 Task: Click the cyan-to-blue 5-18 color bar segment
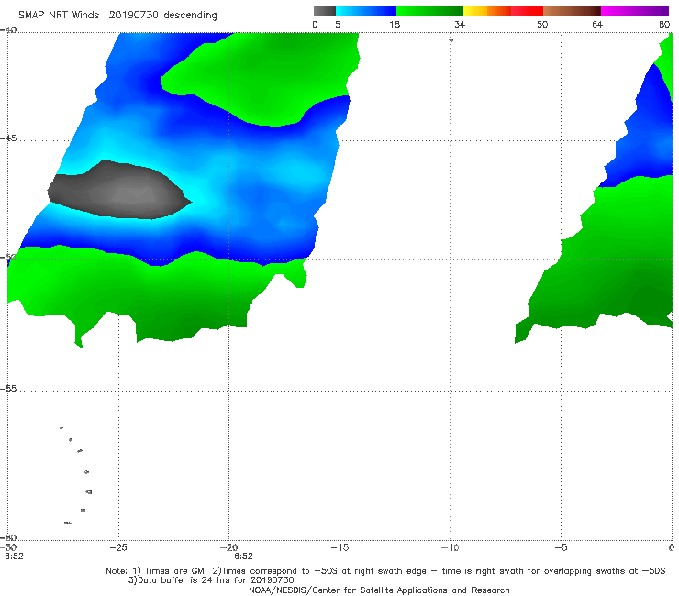(x=366, y=11)
